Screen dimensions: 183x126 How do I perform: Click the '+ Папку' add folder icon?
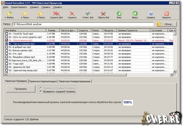pos(25,14)
